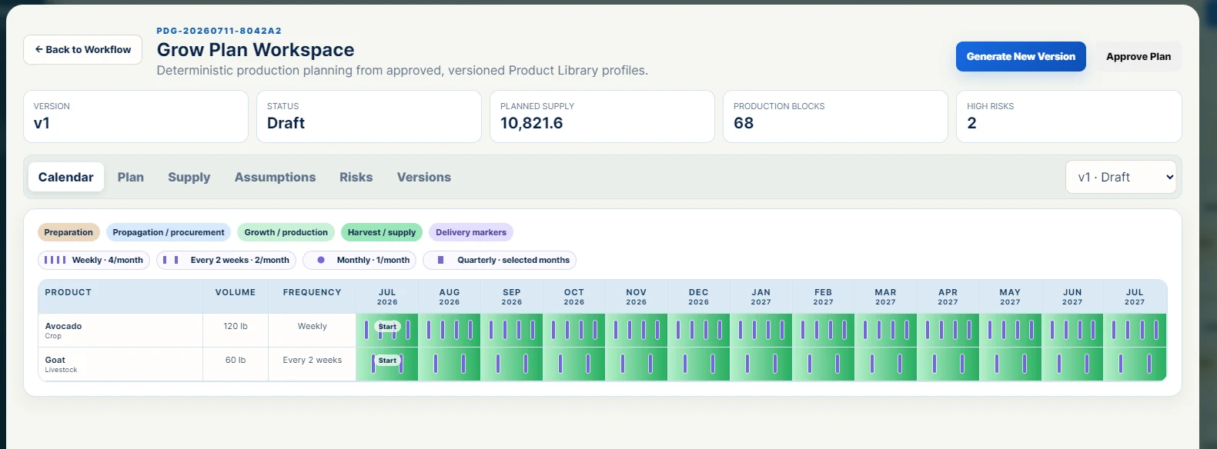This screenshot has width=1217, height=449.
Task: Click the Delivery markers legend chip
Action: 471,232
